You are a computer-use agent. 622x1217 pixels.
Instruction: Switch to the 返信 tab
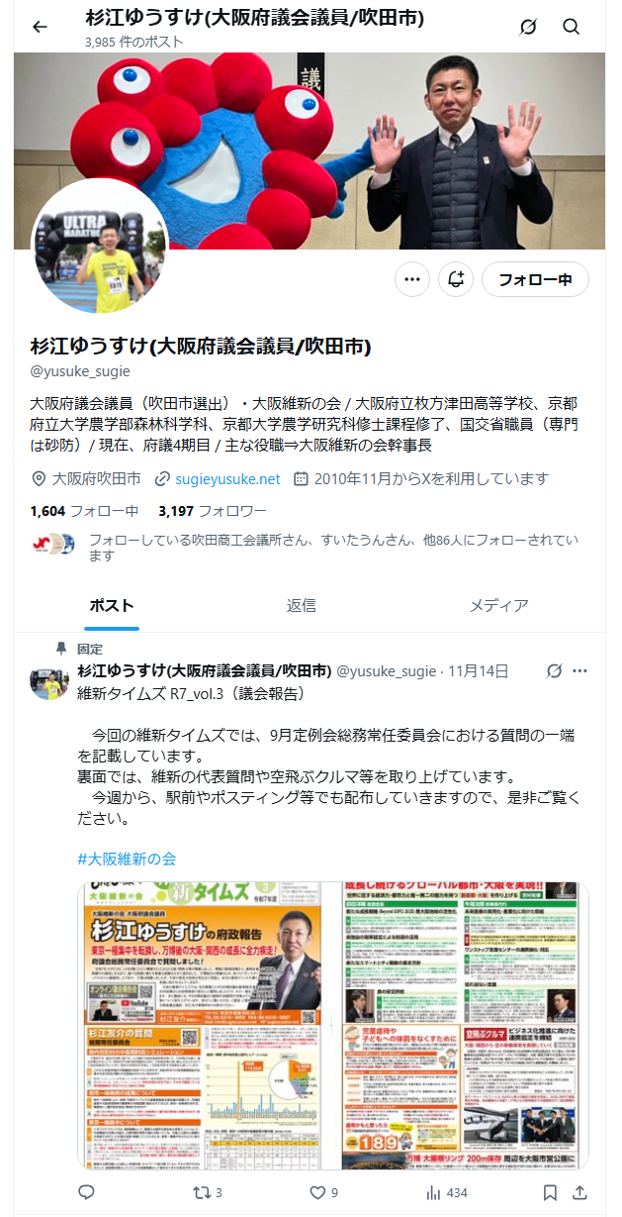[x=302, y=605]
